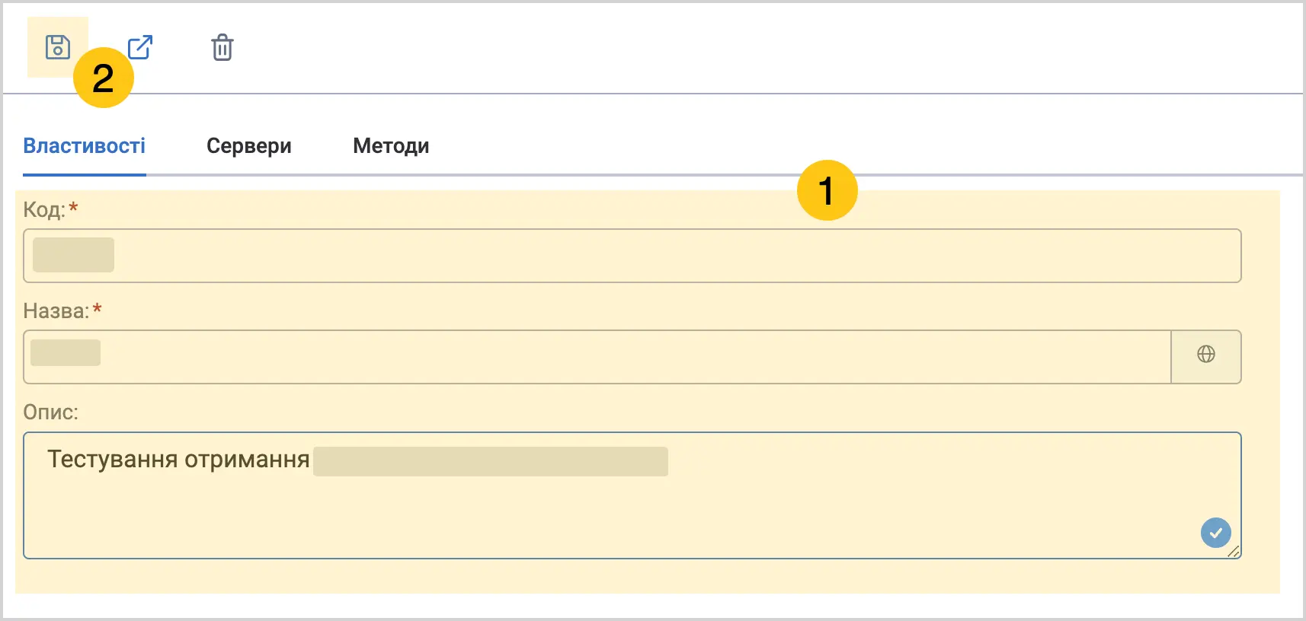Click the blurred value in Код field

tap(73, 255)
